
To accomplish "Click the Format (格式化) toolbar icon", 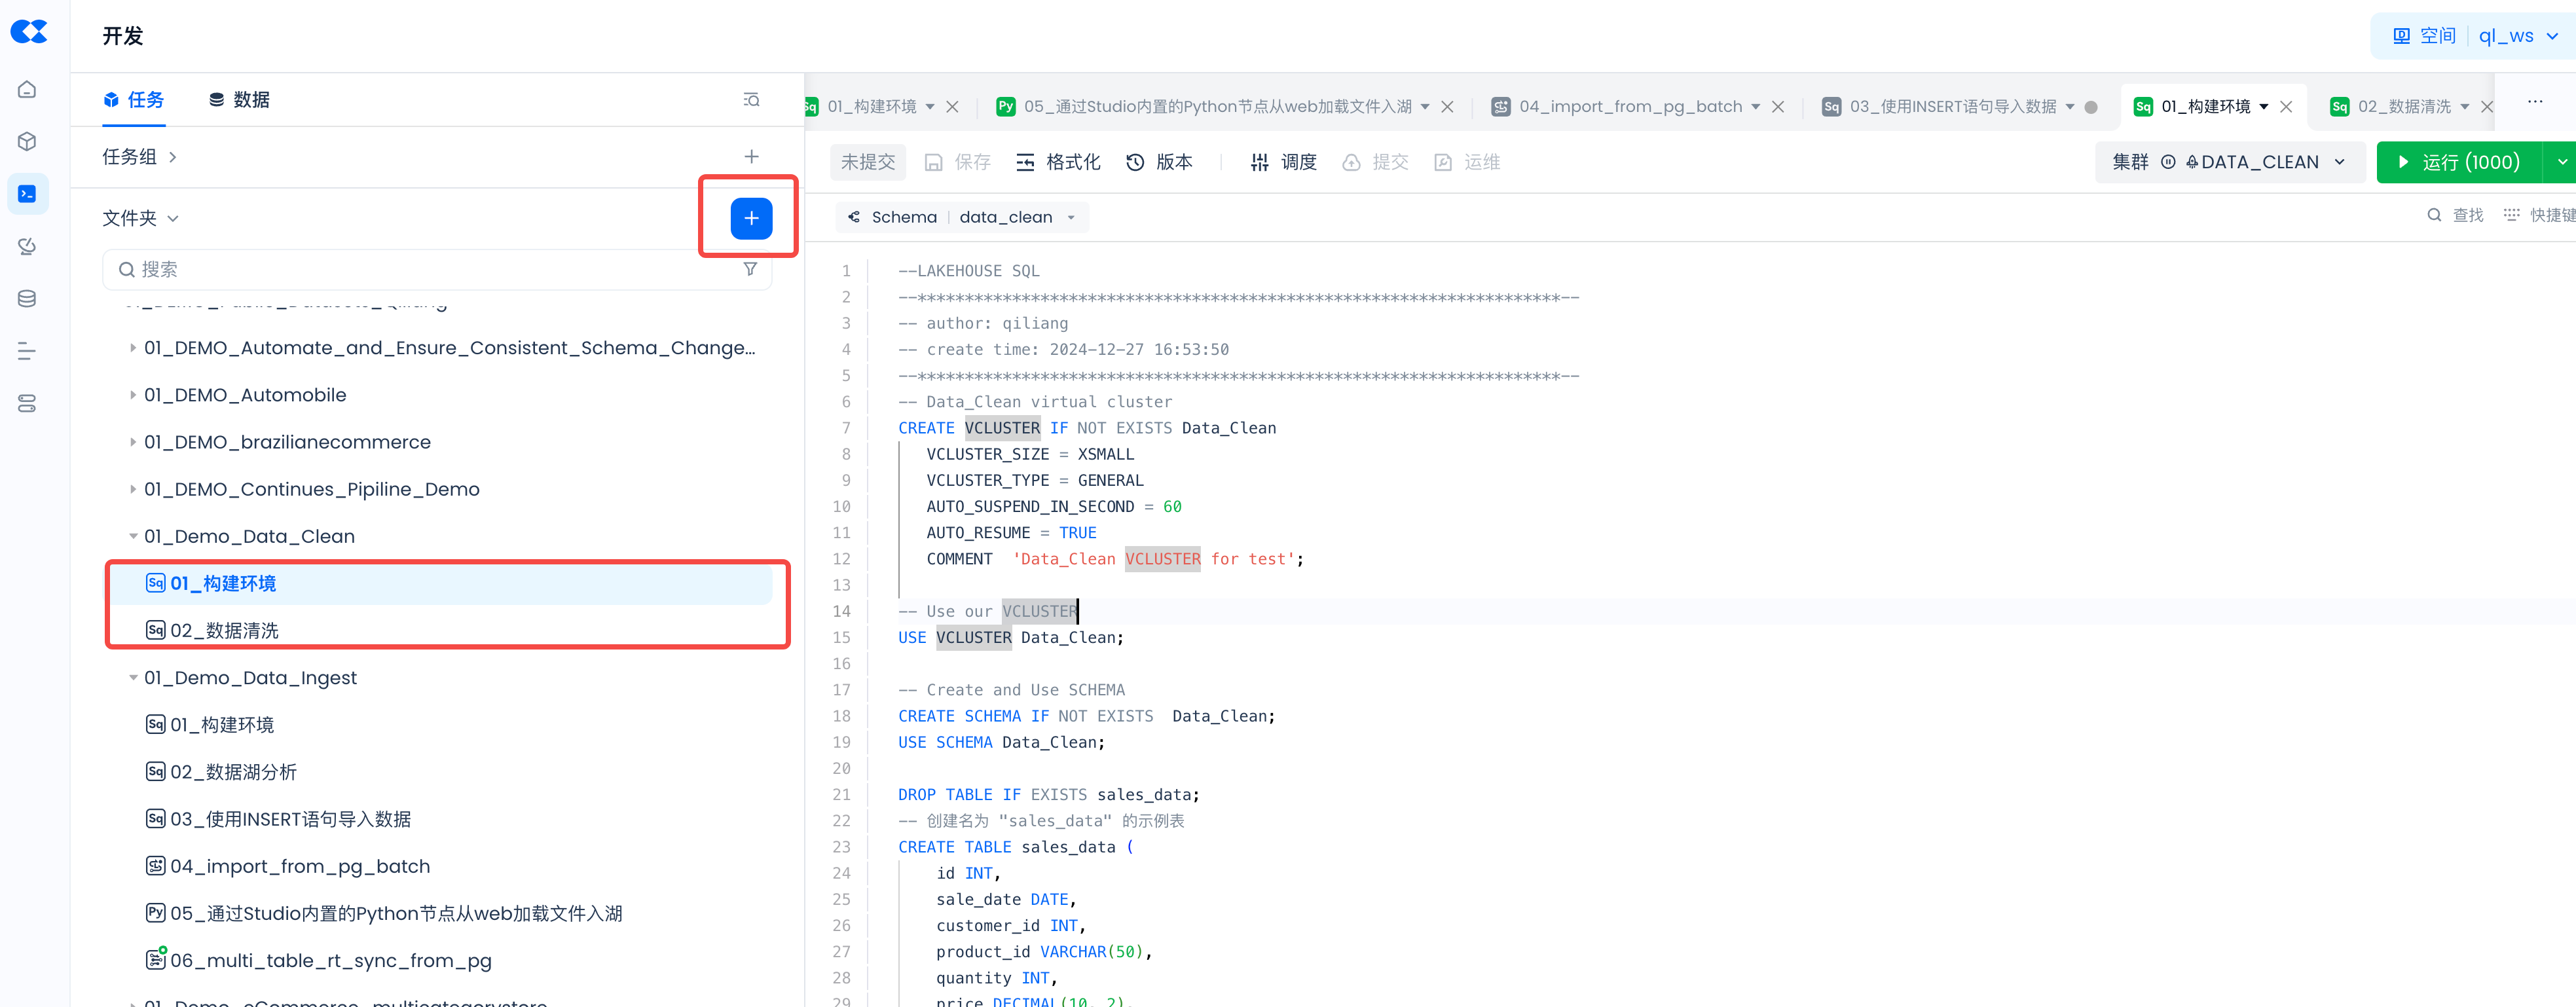I will coord(1058,162).
